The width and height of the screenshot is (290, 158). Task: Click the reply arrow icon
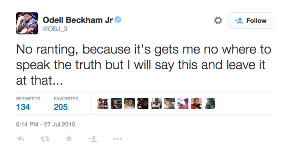[x=21, y=138]
